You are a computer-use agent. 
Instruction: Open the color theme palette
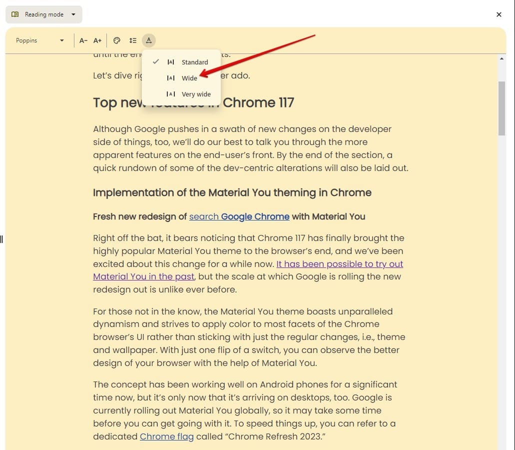(116, 40)
